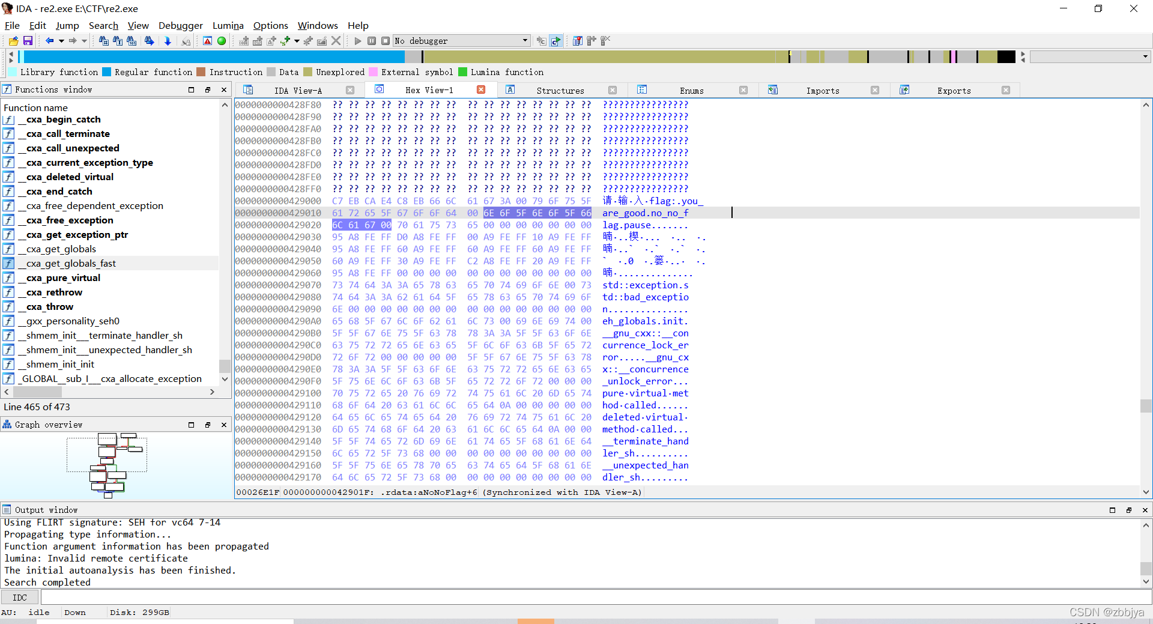Click functions list horizontal scrollbar right arrow
Screen dimensions: 1153x624
[x=212, y=392]
